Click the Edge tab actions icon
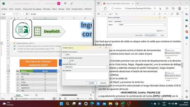 tap(98, 3)
